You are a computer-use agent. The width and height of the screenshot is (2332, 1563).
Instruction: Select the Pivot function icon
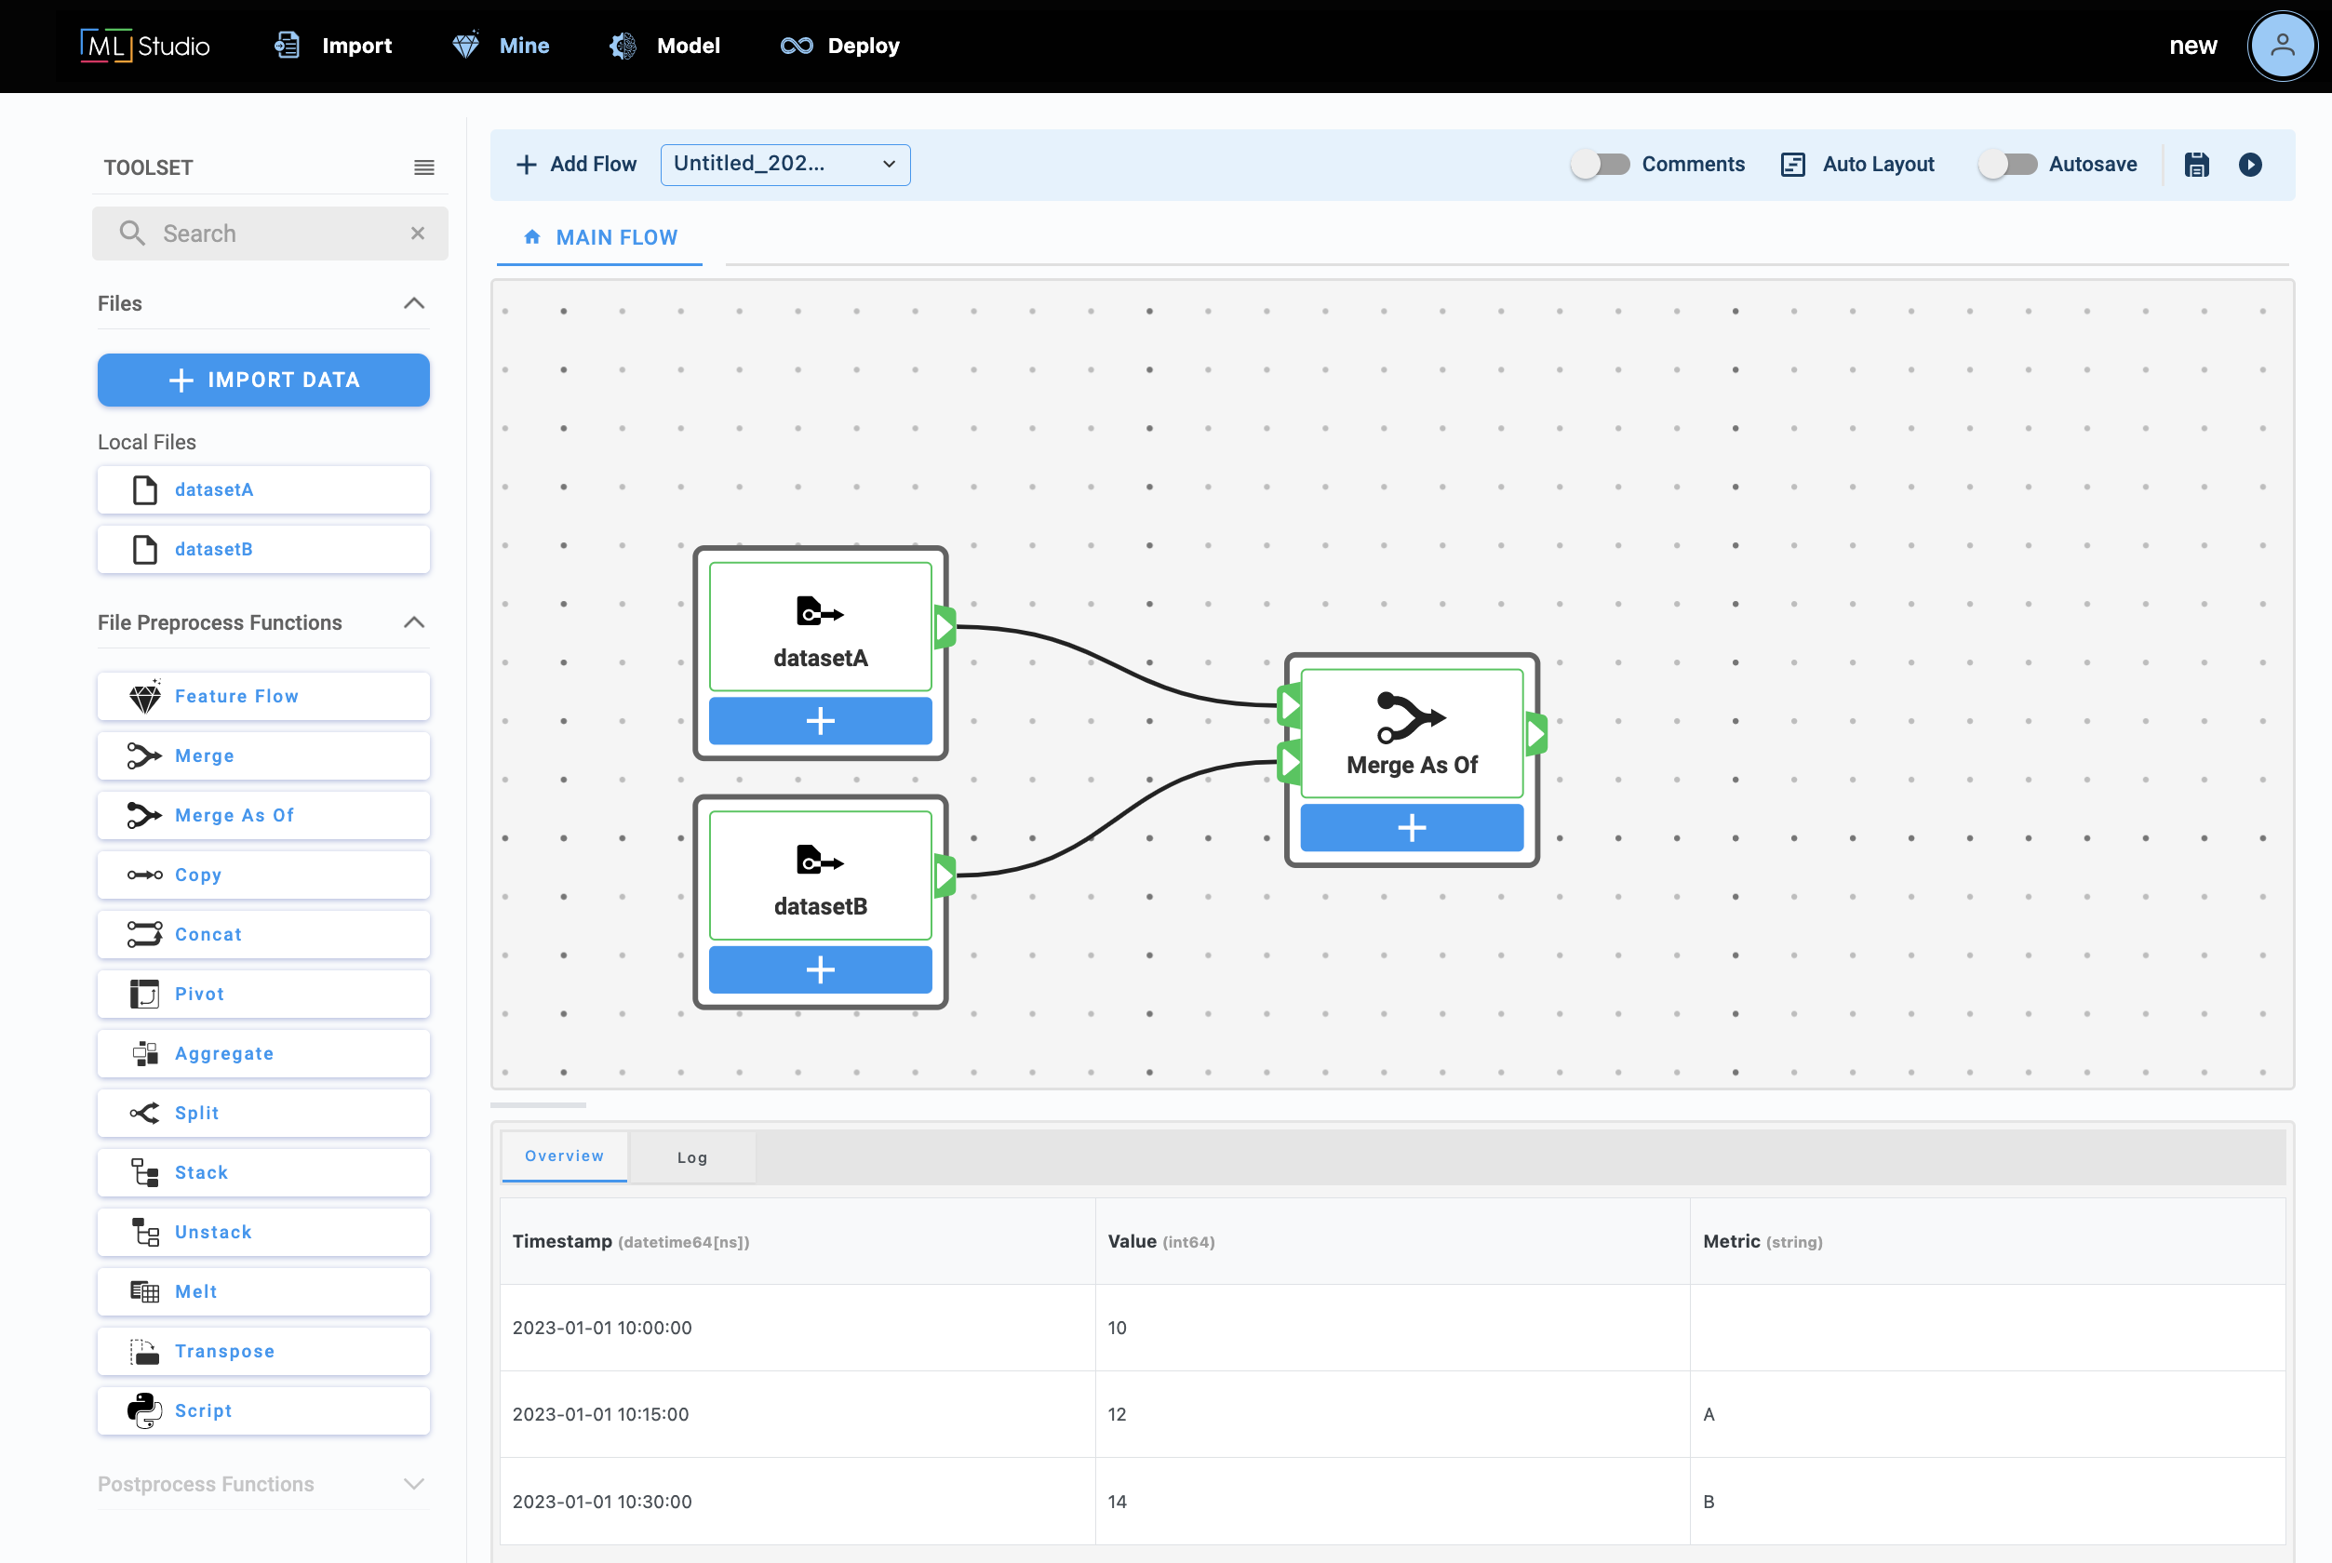coord(144,994)
